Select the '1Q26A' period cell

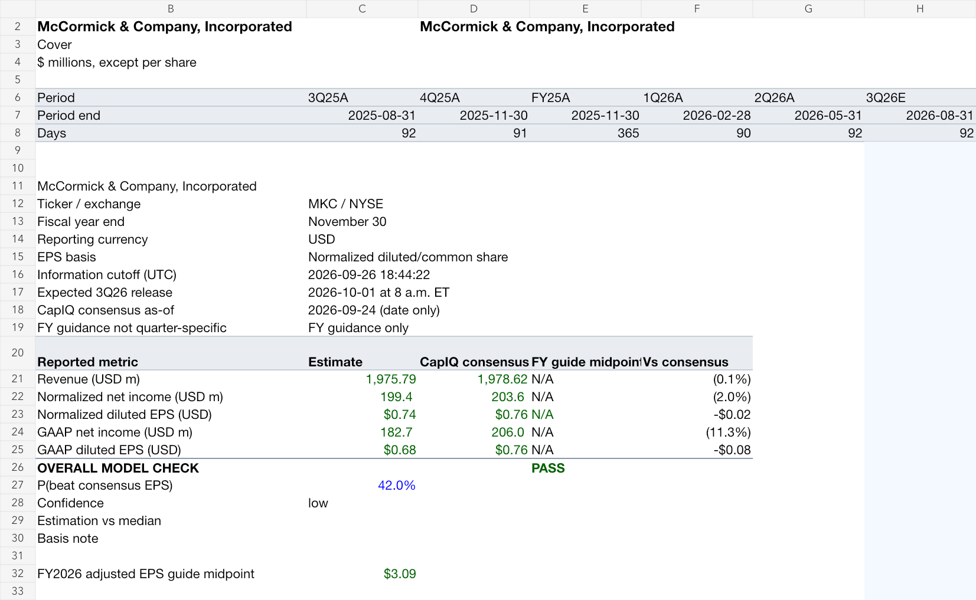[x=697, y=97]
